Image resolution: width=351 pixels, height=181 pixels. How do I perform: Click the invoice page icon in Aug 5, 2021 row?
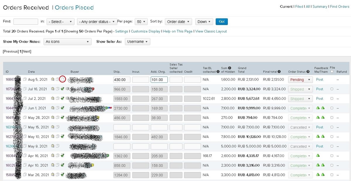coord(62,79)
